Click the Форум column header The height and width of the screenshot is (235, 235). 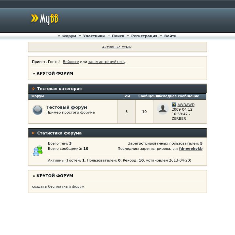[38, 96]
